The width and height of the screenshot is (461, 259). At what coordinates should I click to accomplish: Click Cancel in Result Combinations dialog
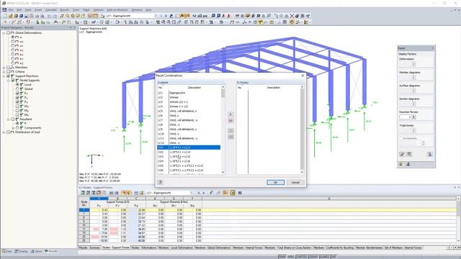[x=295, y=182]
